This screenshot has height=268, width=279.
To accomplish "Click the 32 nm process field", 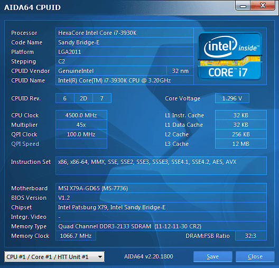I will pos(180,71).
